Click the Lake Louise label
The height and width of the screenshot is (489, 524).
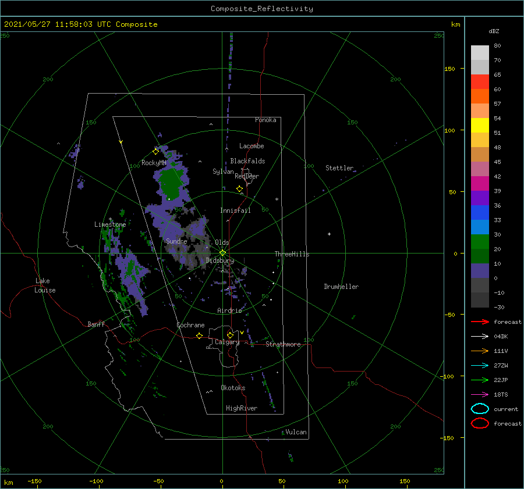(45, 285)
